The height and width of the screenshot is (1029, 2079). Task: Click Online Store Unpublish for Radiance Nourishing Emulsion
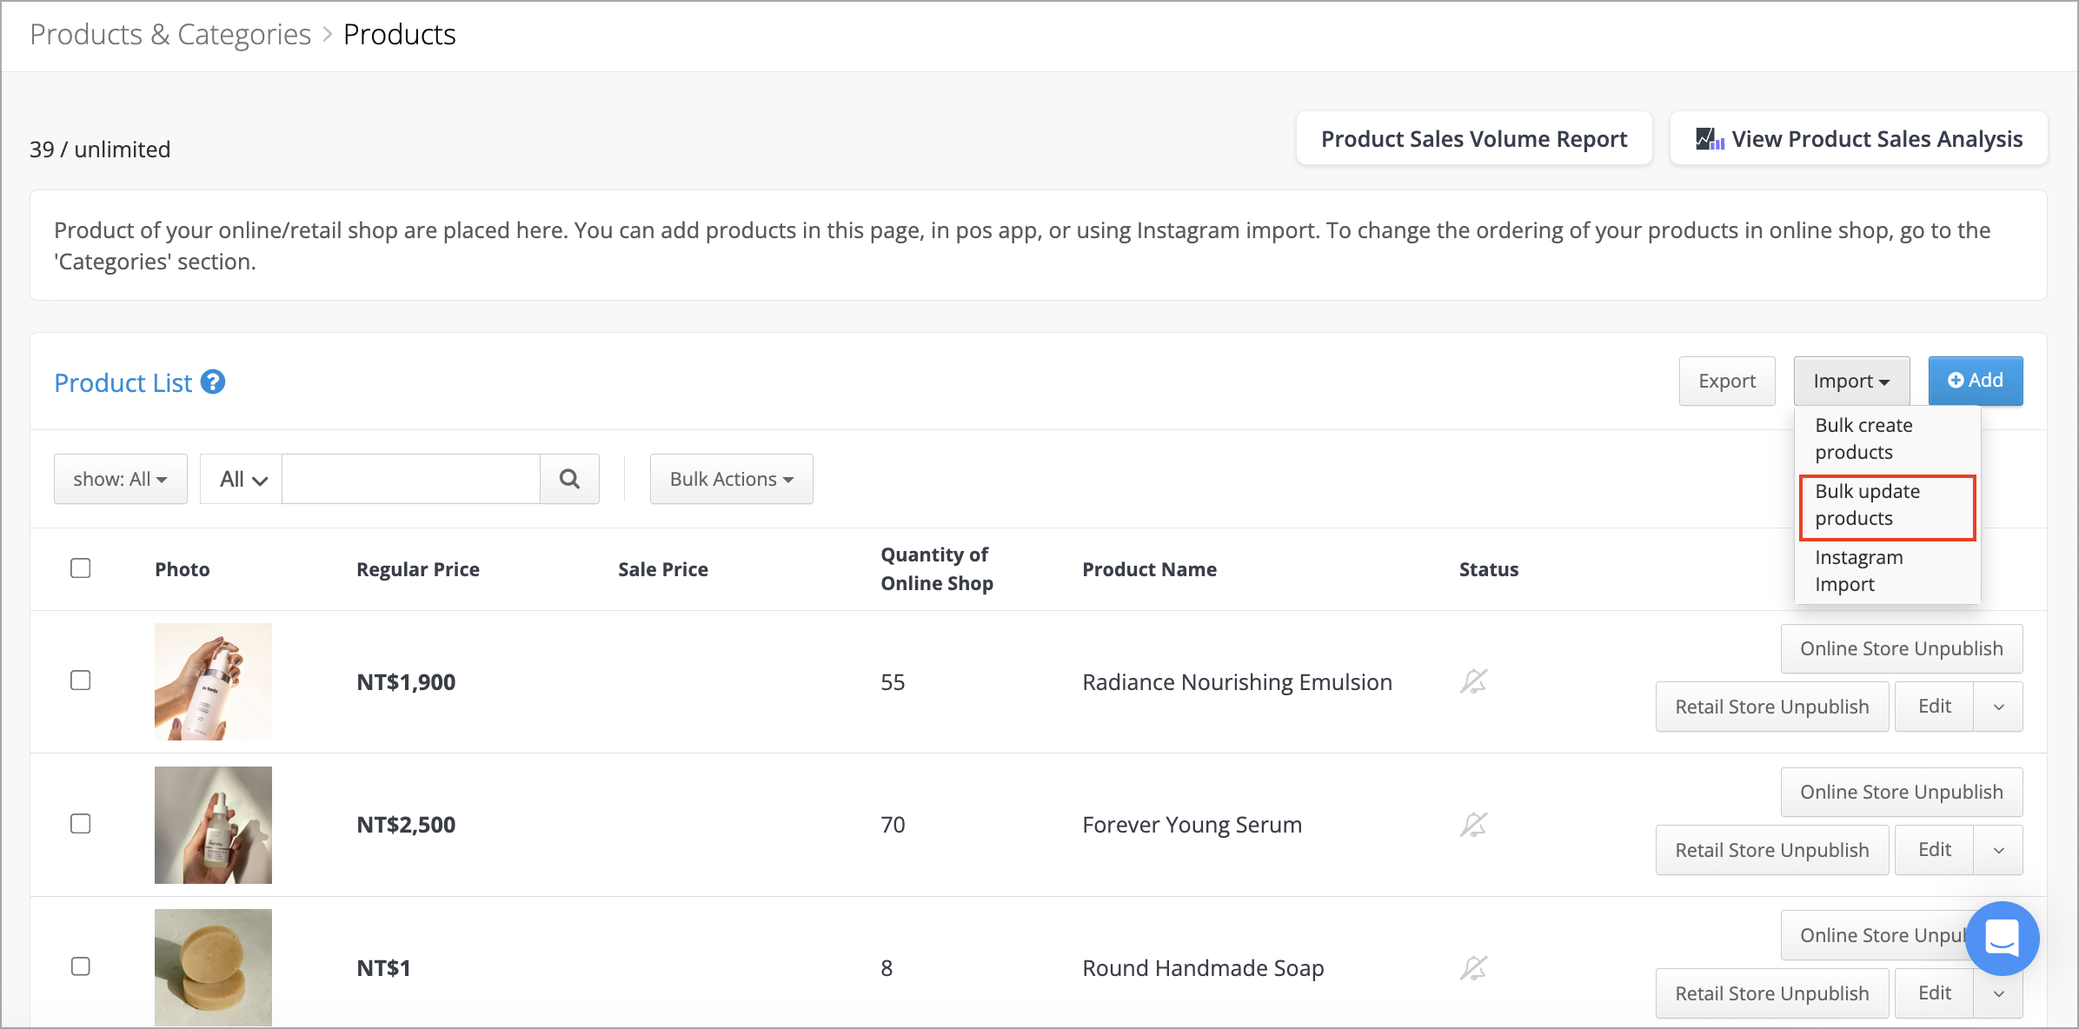pos(1902,648)
